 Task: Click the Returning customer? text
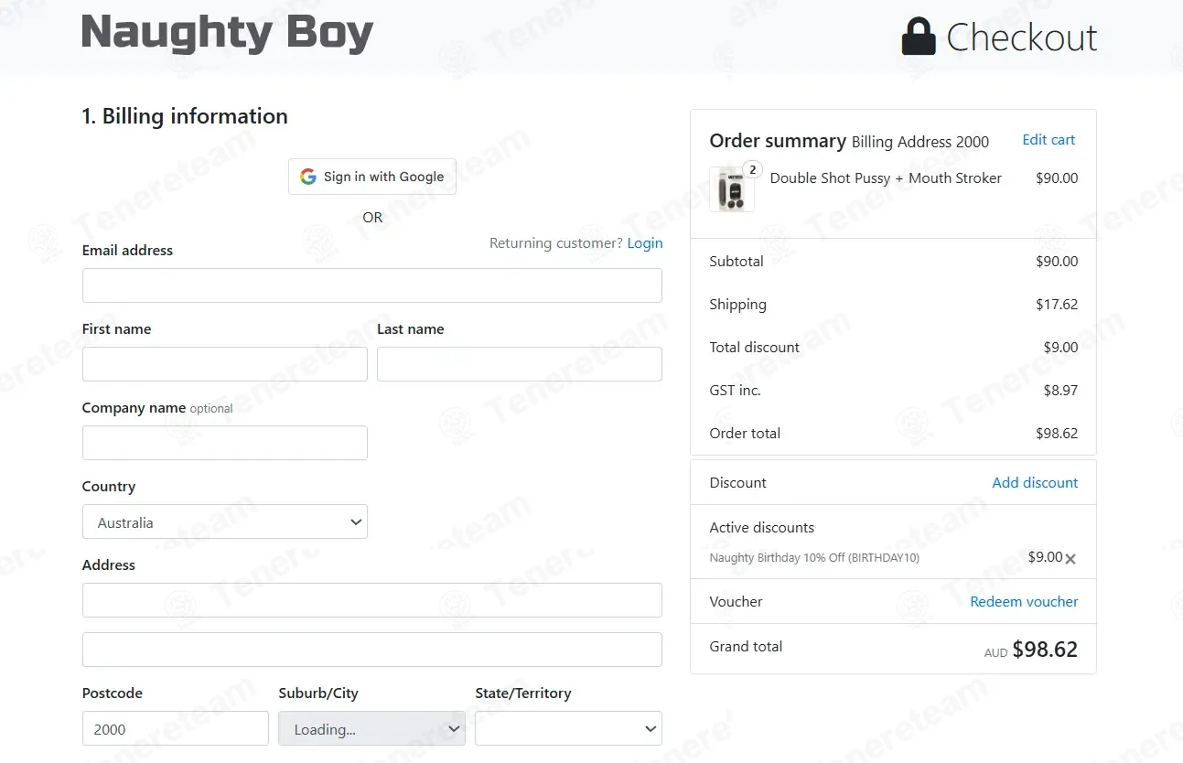(x=556, y=243)
